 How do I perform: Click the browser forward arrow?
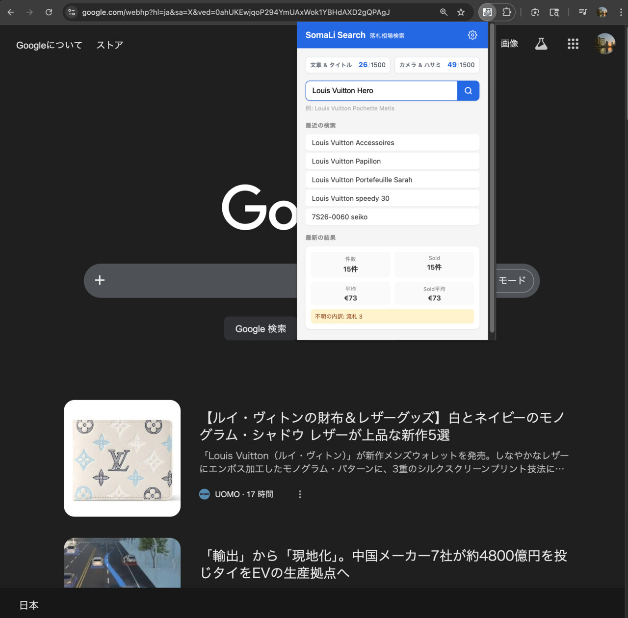point(30,12)
